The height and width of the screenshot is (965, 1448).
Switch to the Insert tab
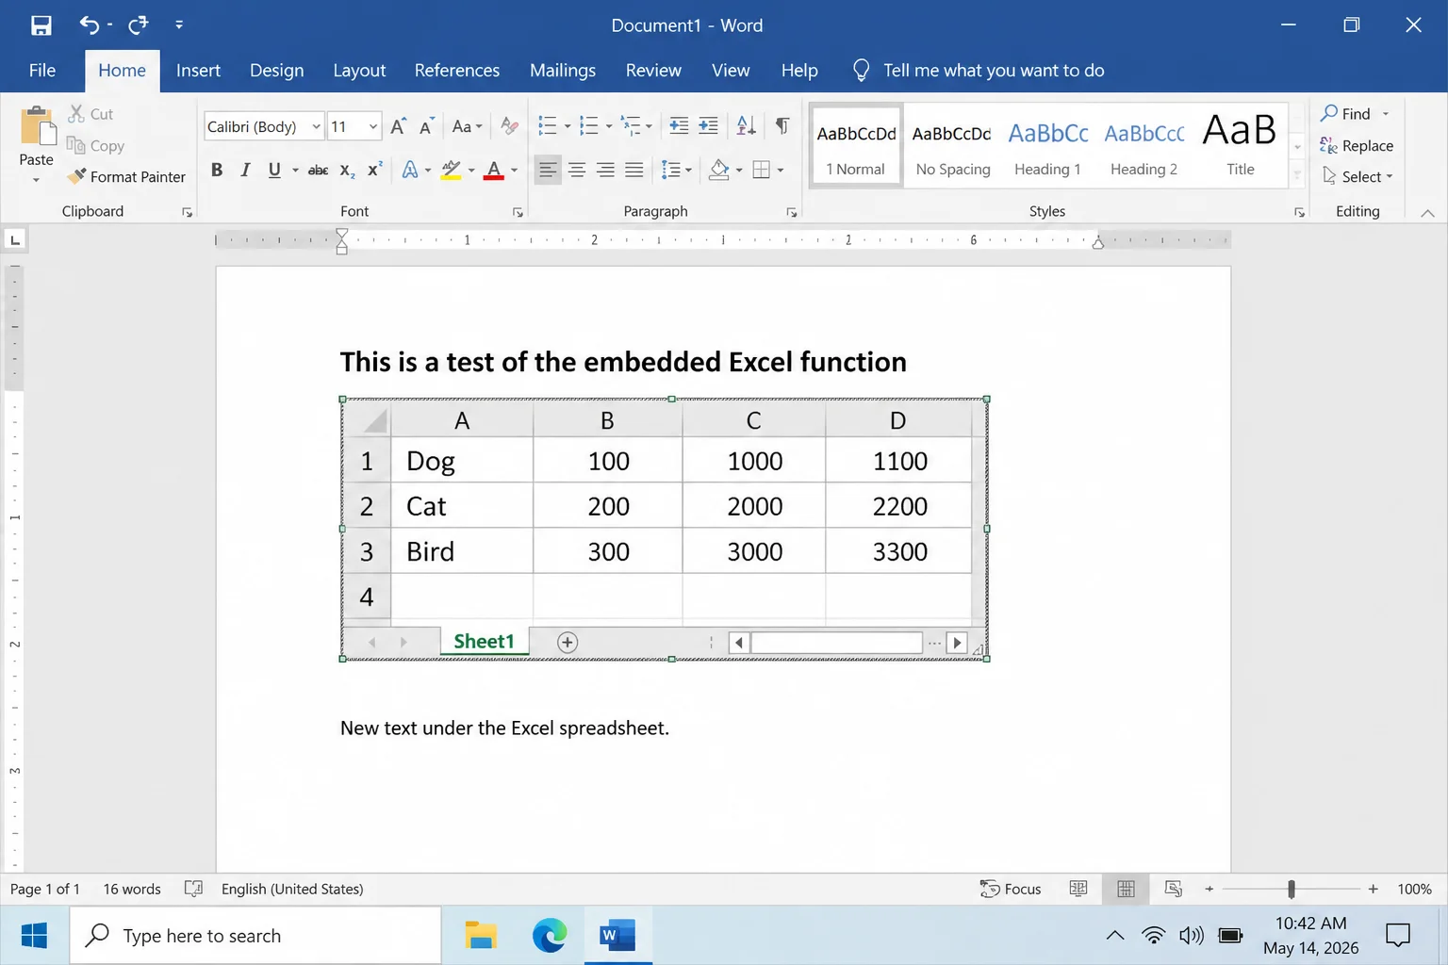[x=198, y=71]
